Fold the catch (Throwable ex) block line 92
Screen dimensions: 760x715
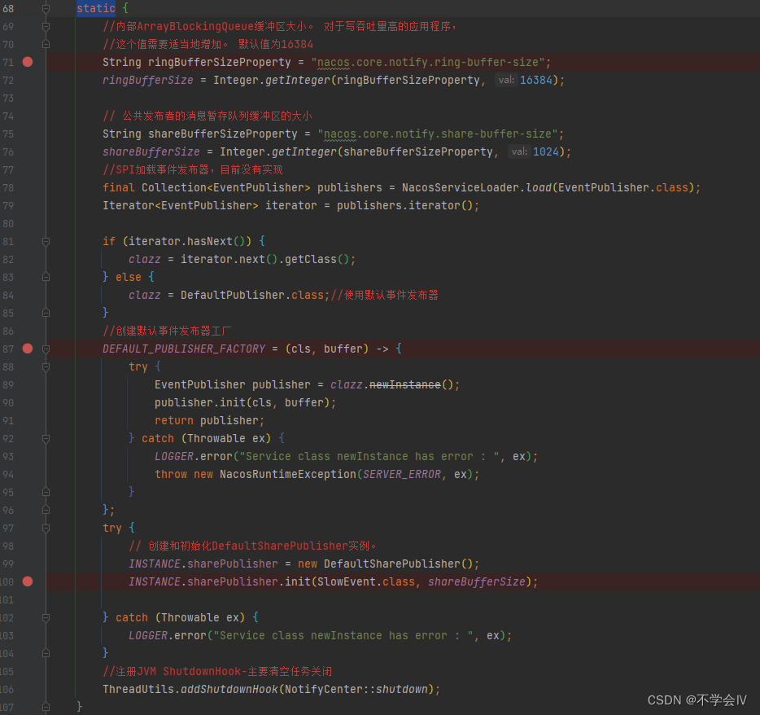click(46, 438)
